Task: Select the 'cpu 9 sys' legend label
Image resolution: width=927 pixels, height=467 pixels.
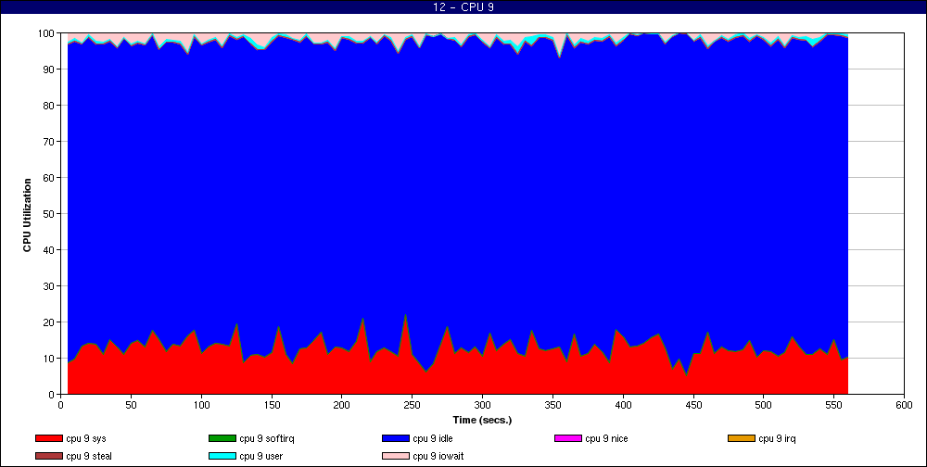Action: (86, 438)
